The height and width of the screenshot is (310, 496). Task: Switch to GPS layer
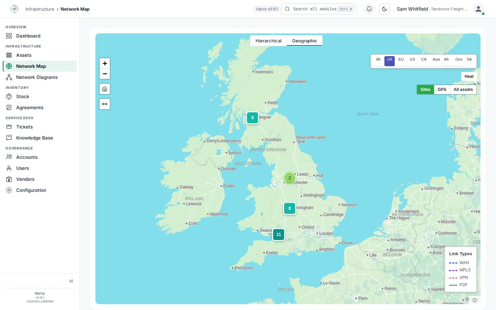[x=442, y=90]
